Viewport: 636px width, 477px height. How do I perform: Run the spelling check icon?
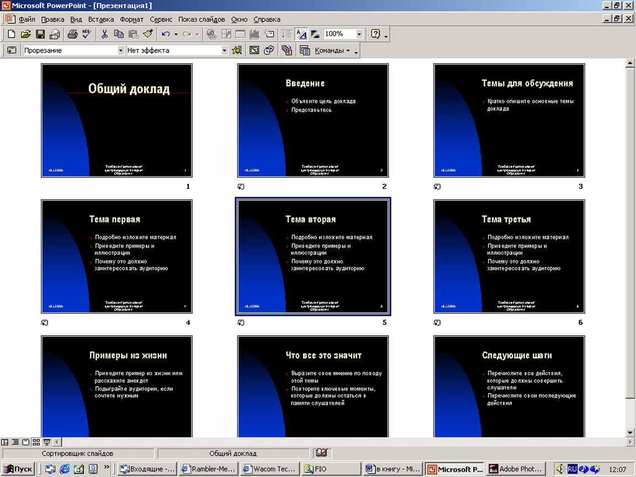tap(86, 34)
